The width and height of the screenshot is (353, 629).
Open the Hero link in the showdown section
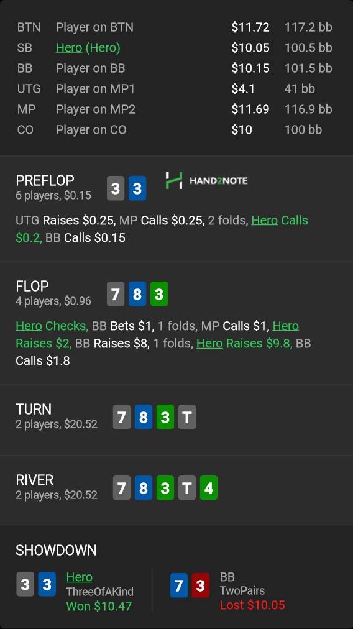click(80, 577)
